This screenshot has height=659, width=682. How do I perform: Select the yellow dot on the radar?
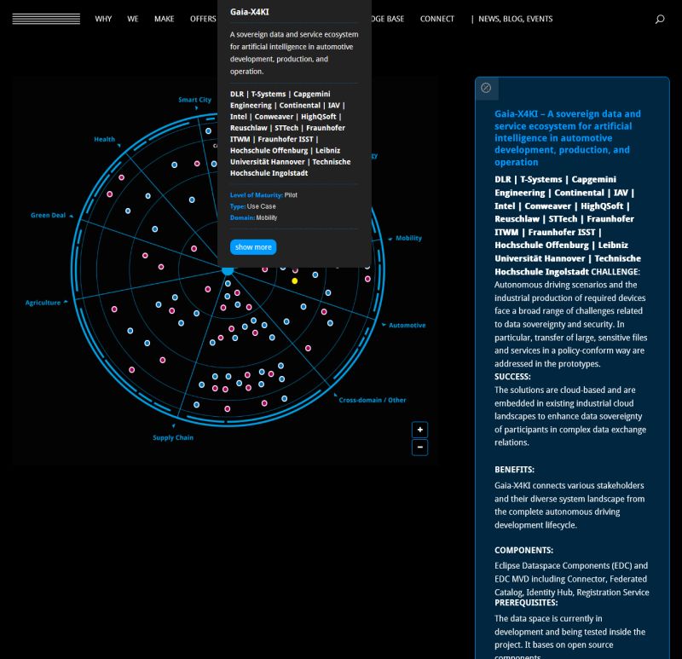click(x=294, y=281)
